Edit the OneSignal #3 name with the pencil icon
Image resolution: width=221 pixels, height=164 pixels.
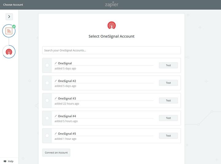point(56,98)
